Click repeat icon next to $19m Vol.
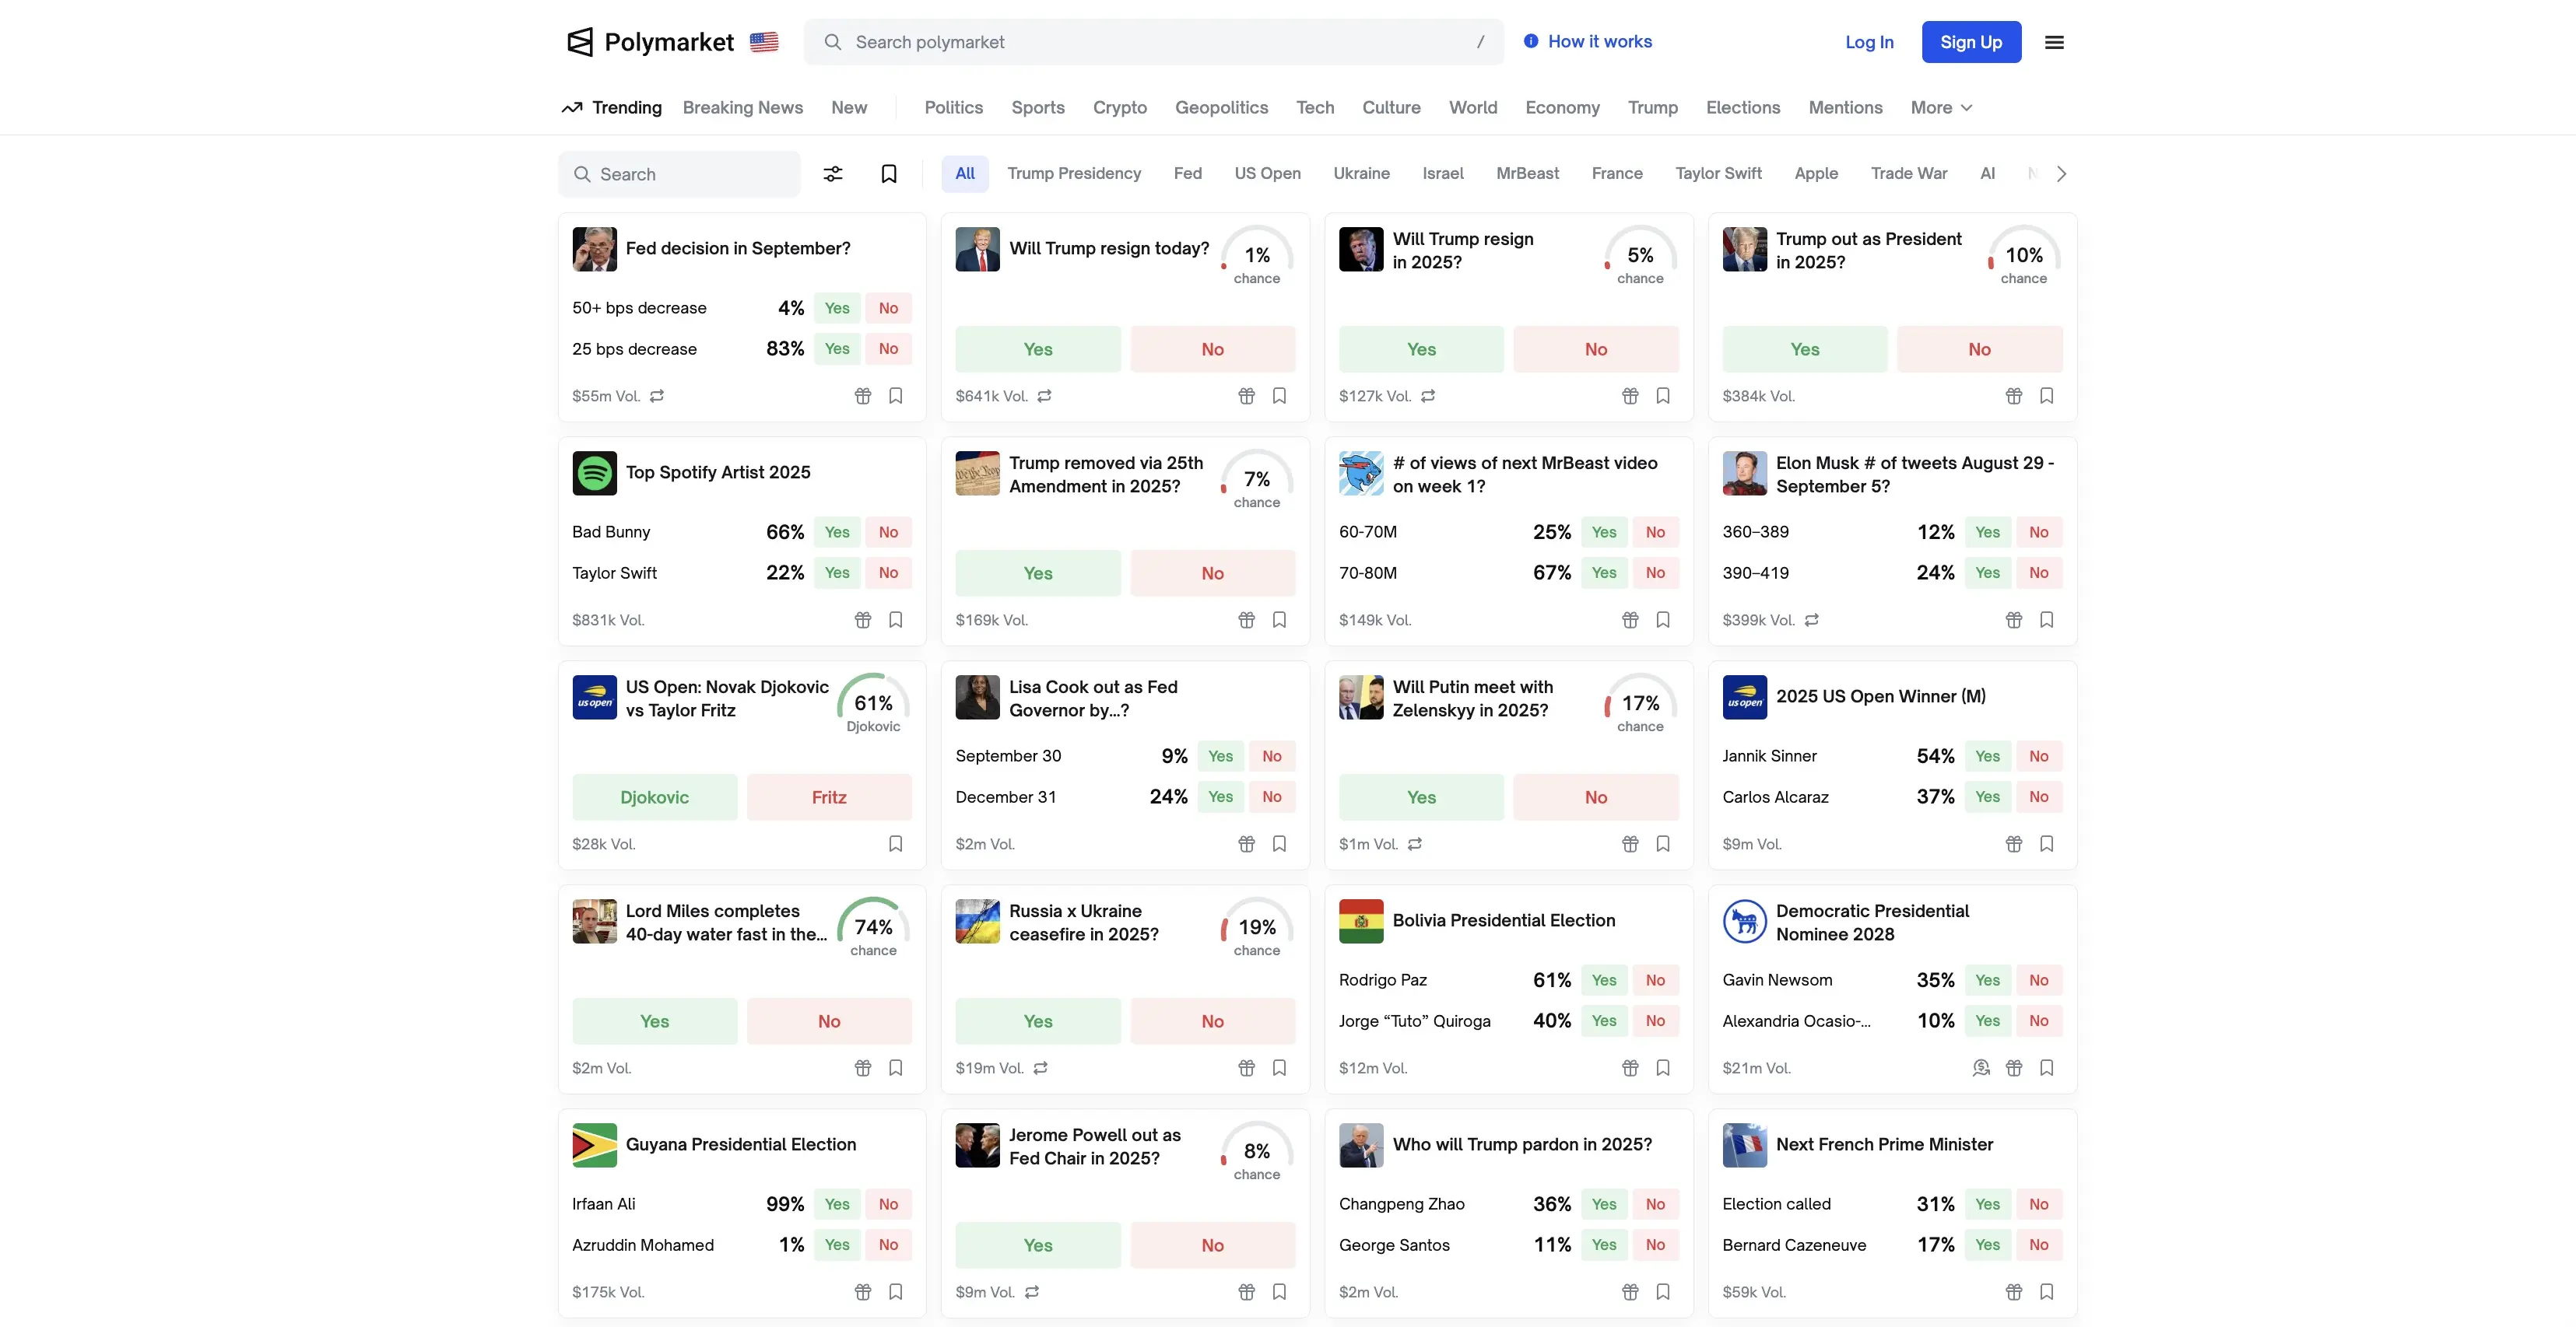Screen dimensions: 2576x1327 point(1040,1067)
